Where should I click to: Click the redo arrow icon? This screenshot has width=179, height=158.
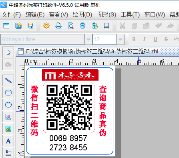[171, 26]
